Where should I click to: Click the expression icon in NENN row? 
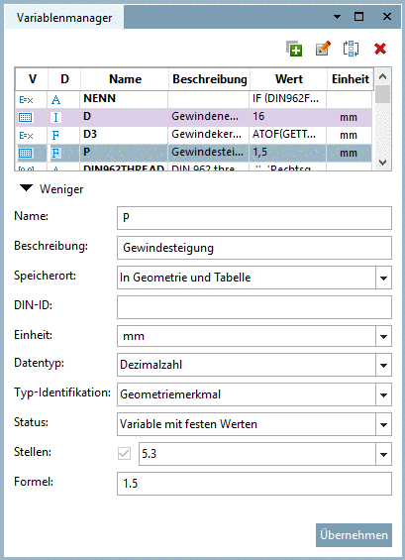pyautogui.click(x=26, y=100)
